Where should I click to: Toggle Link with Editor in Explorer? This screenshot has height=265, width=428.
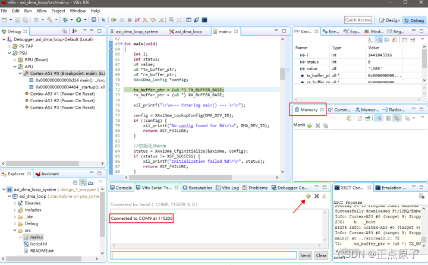click(x=83, y=182)
